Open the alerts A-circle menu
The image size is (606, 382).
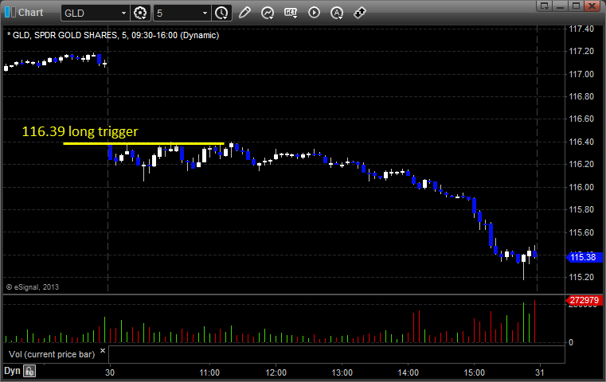tap(337, 13)
